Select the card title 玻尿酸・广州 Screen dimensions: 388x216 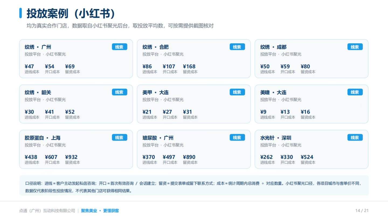click(158, 138)
